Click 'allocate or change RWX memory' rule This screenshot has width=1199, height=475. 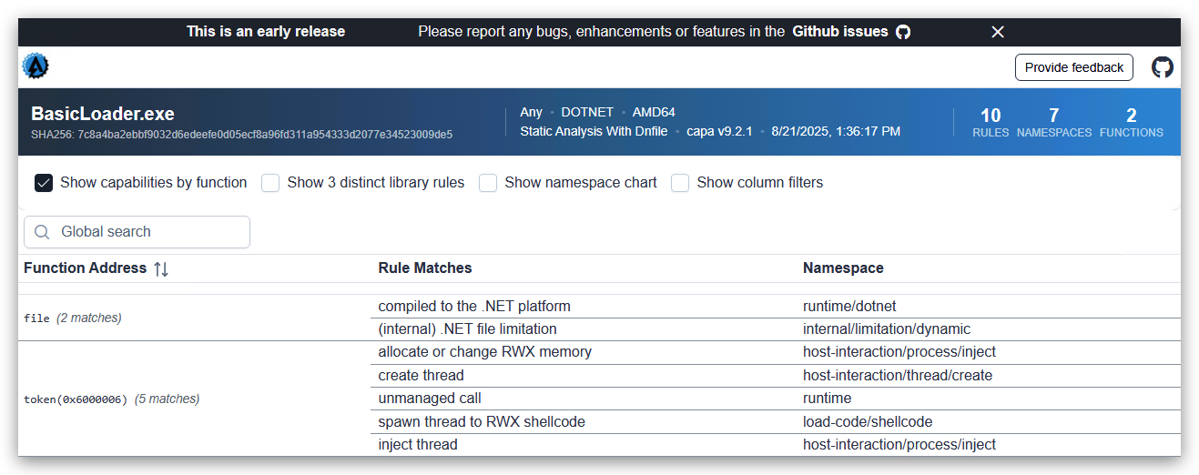coord(485,352)
